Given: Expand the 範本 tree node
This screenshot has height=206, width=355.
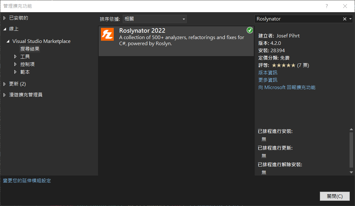Looking at the screenshot, I should (15, 72).
